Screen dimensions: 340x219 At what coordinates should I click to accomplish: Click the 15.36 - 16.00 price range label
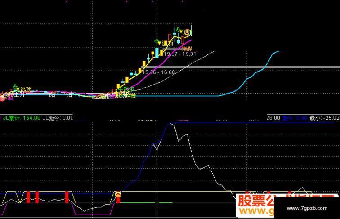tap(158, 72)
